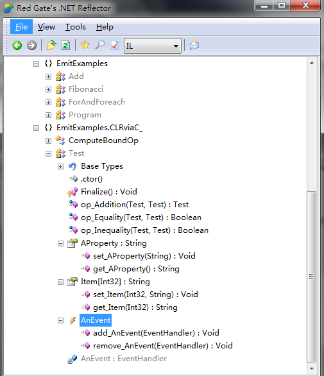
Task: Click the scrollbar down arrow
Action: 312,369
